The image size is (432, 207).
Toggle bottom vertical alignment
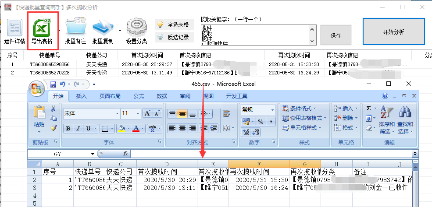(x=193, y=113)
